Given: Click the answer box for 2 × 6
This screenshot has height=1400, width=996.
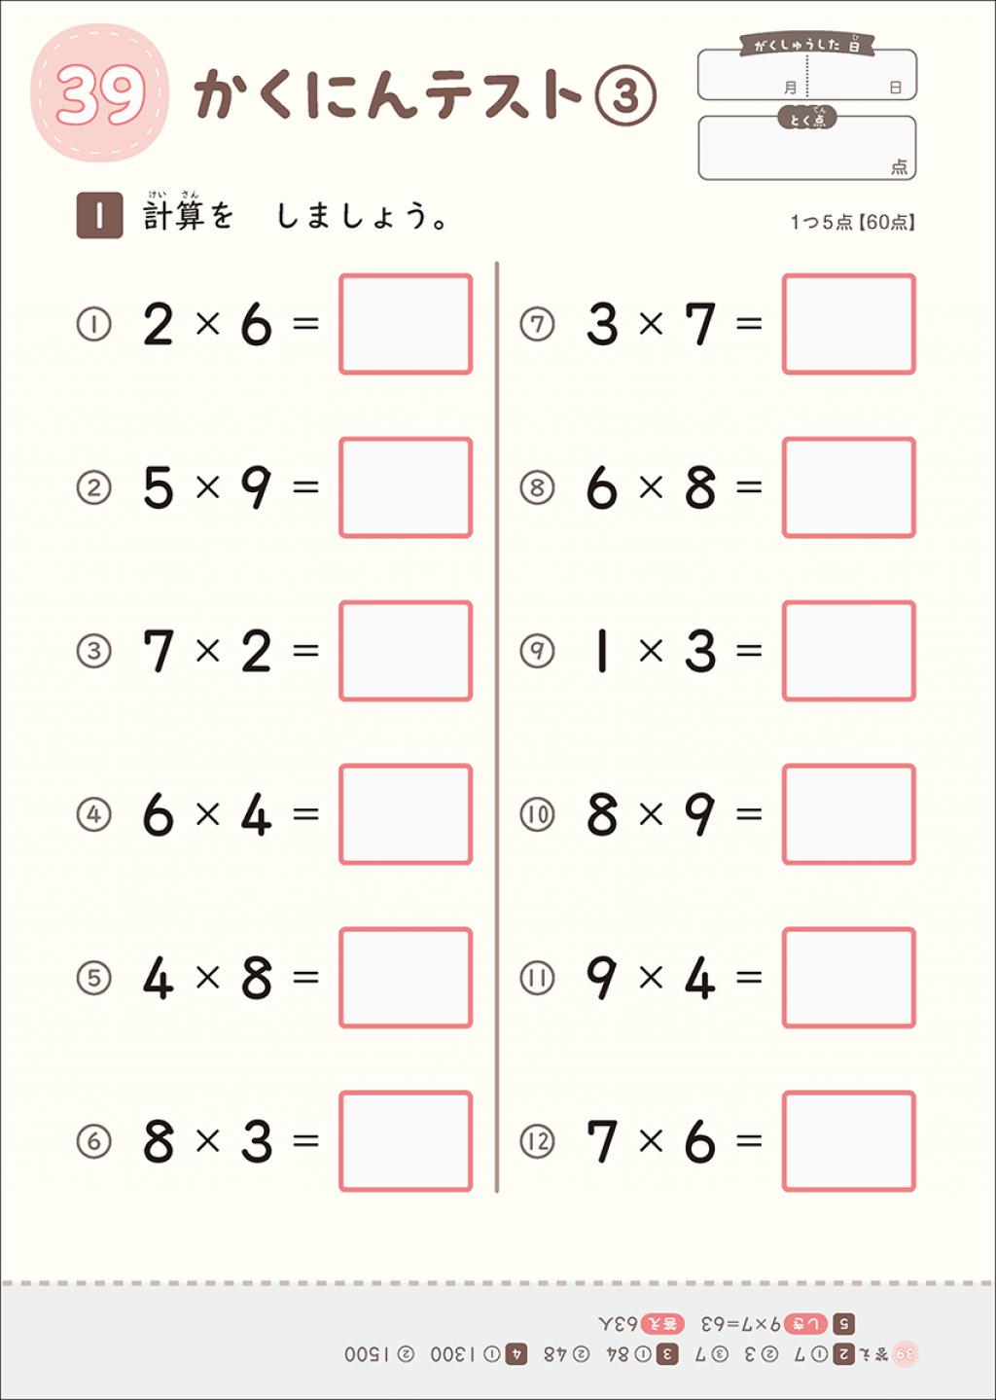Looking at the screenshot, I should (406, 324).
